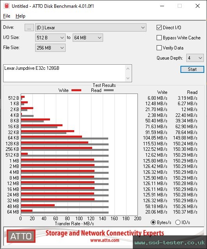Screen dimensions: 207x249
Task: Click the 2 KB read value 12 MB/s
Action: (189, 109)
